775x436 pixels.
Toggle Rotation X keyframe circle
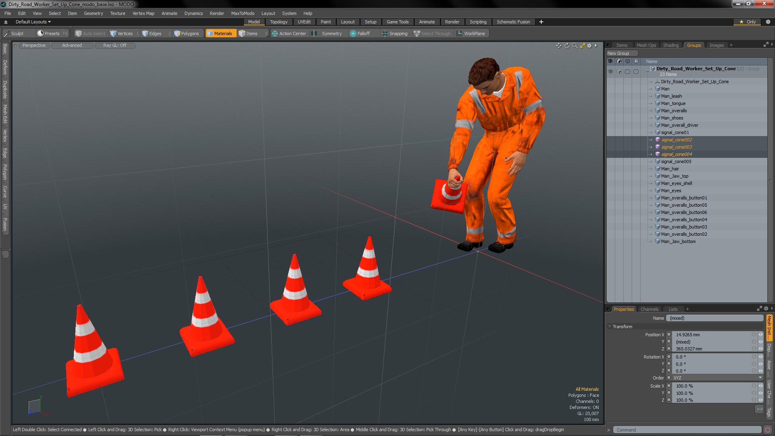click(x=669, y=357)
